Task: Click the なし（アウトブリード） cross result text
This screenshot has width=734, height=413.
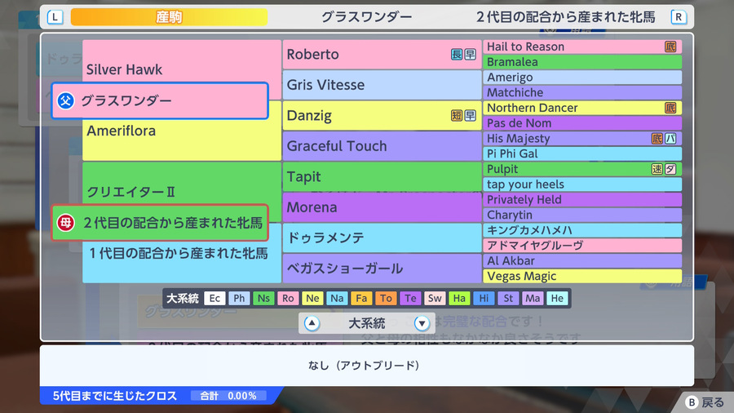Action: pos(364,365)
